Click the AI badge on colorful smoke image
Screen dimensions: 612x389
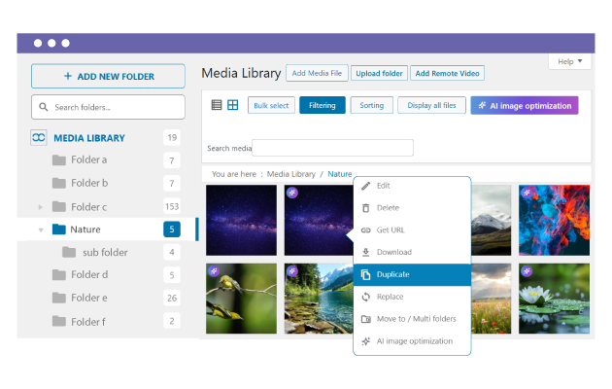pos(527,194)
